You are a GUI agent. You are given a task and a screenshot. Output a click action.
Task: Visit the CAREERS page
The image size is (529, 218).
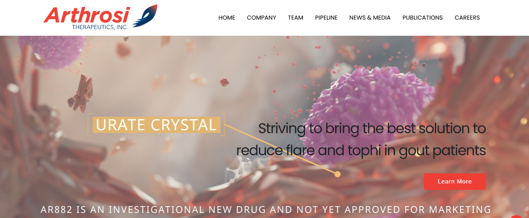[467, 18]
